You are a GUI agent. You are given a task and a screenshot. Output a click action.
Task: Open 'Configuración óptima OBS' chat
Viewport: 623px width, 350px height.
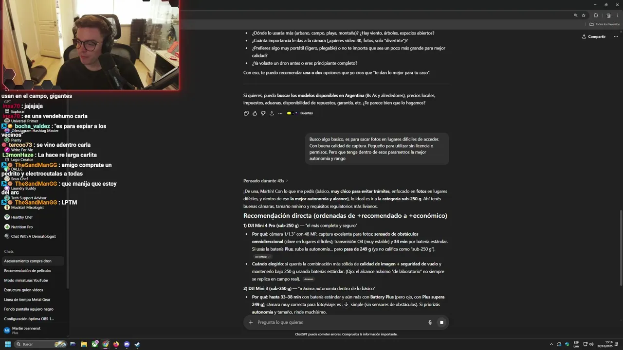click(x=32, y=319)
